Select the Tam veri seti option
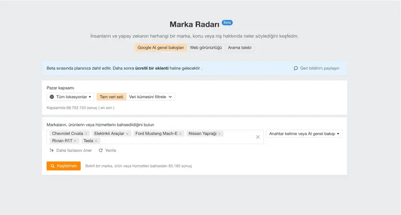 (111, 97)
